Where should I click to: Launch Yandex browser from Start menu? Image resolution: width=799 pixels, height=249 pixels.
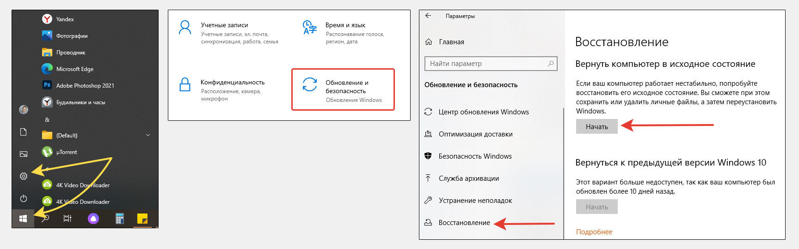pos(65,19)
